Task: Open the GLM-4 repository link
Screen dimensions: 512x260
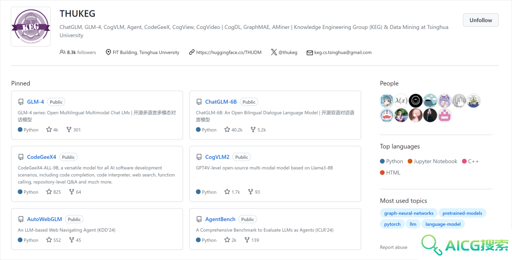Action: [35, 102]
